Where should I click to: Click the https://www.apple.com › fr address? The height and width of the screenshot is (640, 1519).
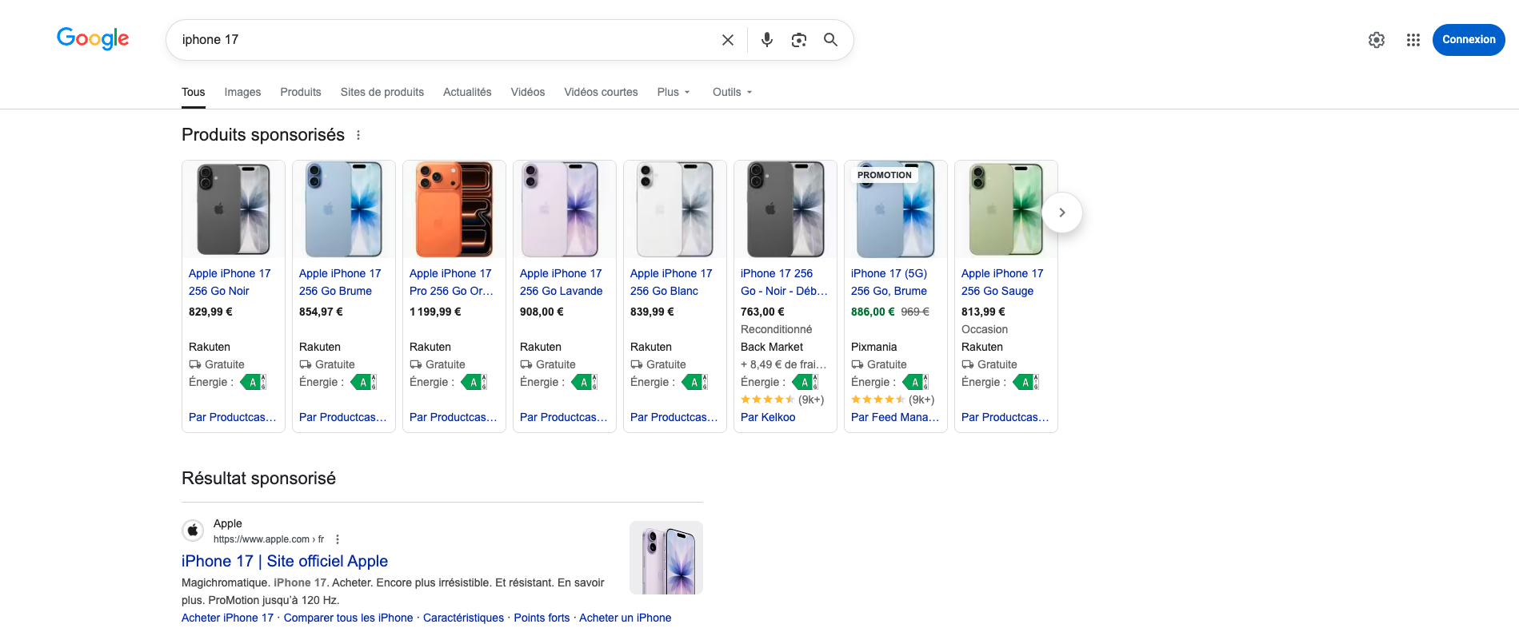click(269, 539)
